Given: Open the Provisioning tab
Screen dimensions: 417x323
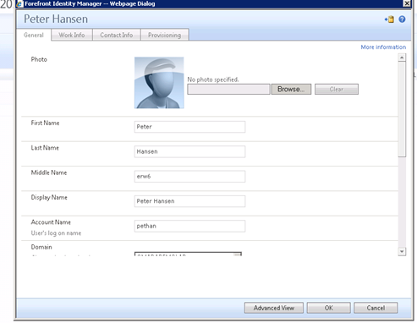Looking at the screenshot, I should (x=165, y=35).
